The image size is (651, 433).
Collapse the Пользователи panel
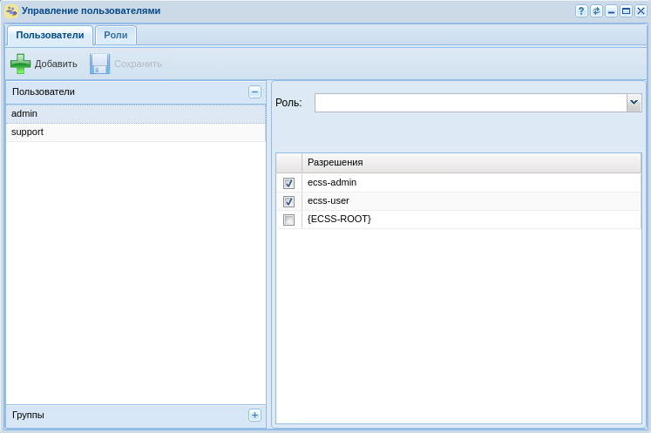coord(254,92)
